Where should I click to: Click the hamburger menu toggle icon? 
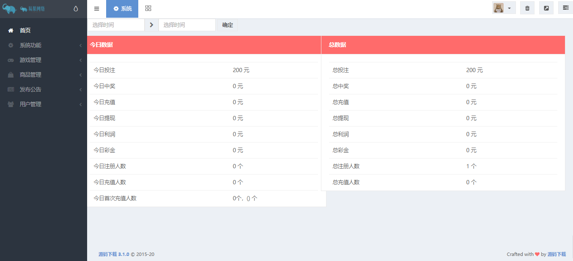click(x=96, y=8)
